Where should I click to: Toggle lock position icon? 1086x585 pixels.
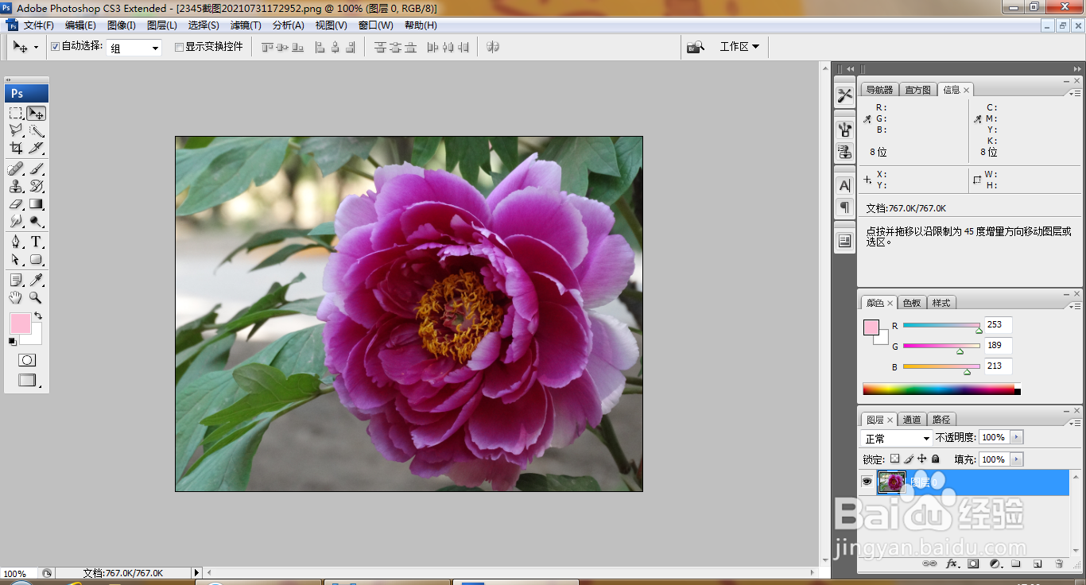point(922,459)
